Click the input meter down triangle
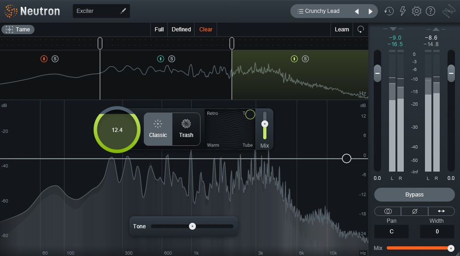This screenshot has width=460, height=256. point(393,29)
